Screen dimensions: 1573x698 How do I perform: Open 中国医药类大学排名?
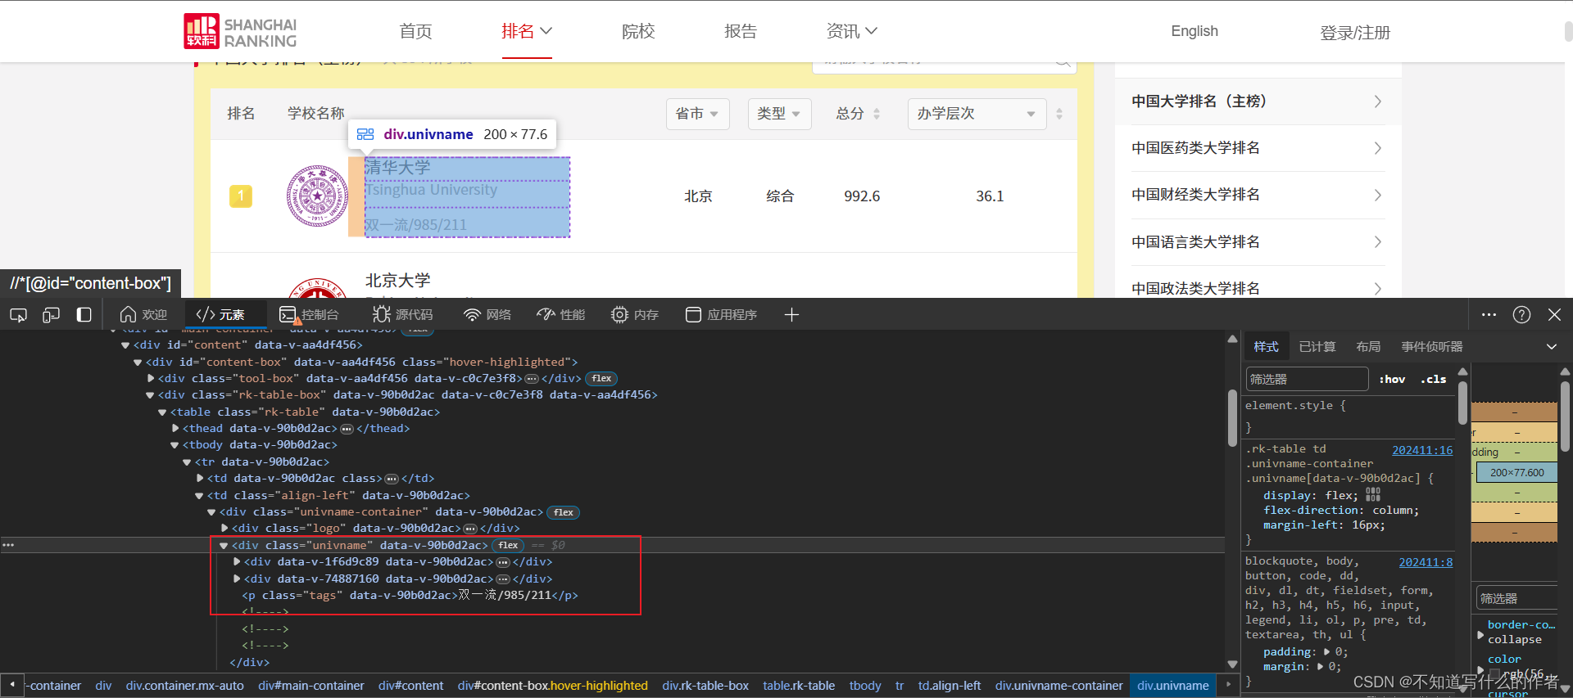1257,148
